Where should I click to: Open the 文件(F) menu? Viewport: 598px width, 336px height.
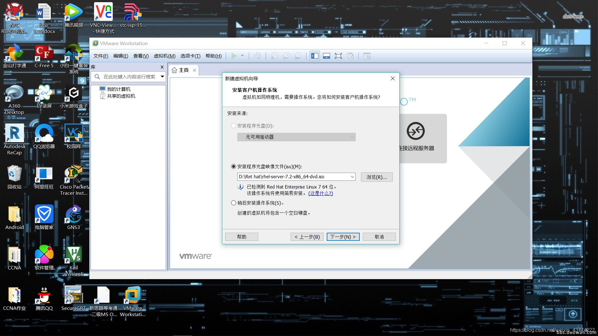[101, 56]
